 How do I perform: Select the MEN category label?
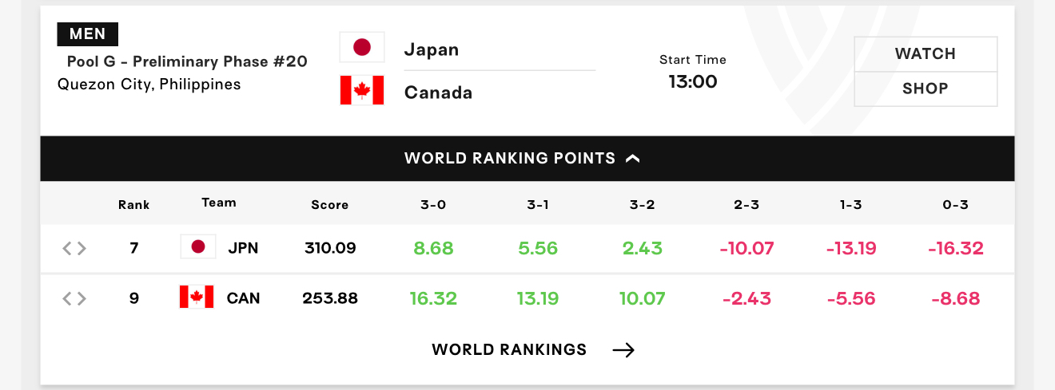pyautogui.click(x=88, y=33)
